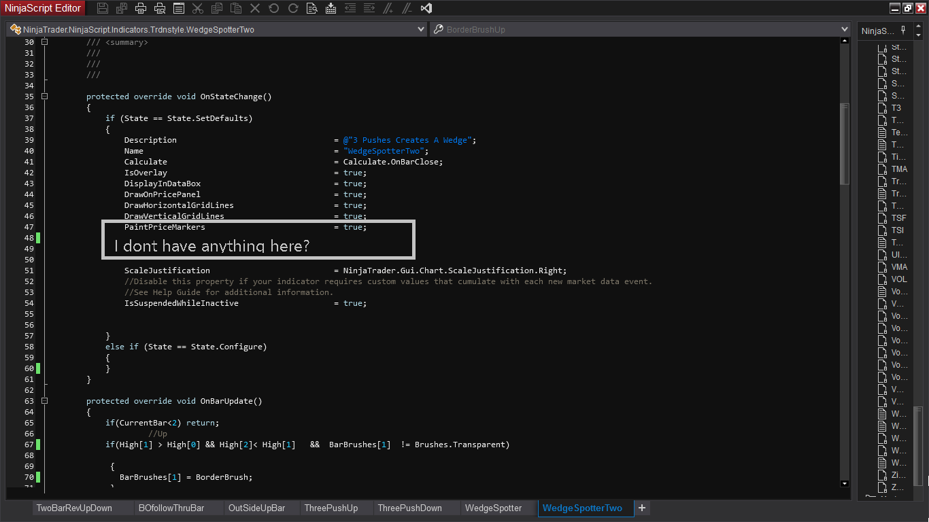The image size is (929, 522).
Task: Select the VOL indicator in the explorer
Action: point(899,279)
